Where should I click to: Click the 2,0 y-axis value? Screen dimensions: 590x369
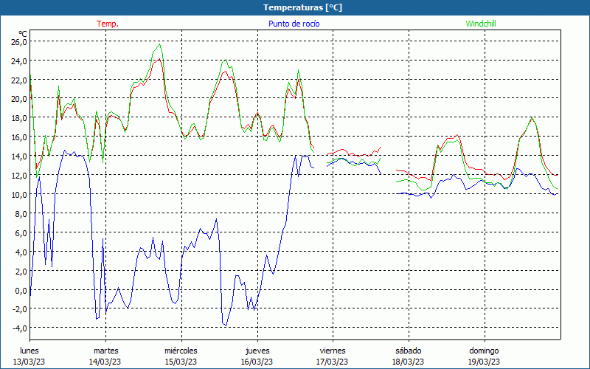[x=21, y=271]
